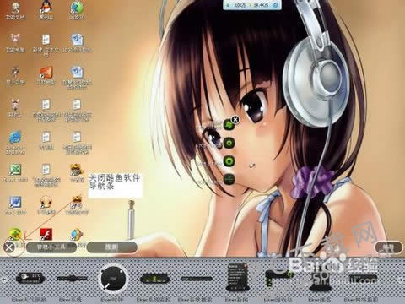This screenshot has height=304, width=405.
Task: Click the blue icon at right of speed widget
Action: click(x=276, y=5)
